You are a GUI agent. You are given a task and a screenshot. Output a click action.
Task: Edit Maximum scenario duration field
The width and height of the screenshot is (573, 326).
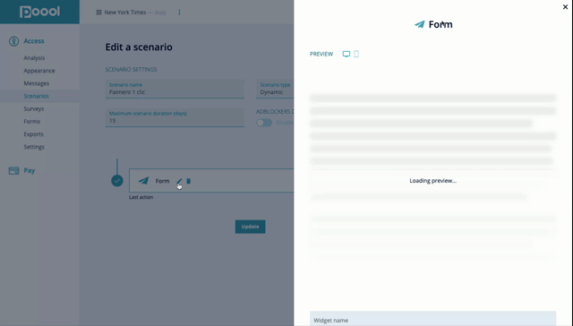coord(175,117)
